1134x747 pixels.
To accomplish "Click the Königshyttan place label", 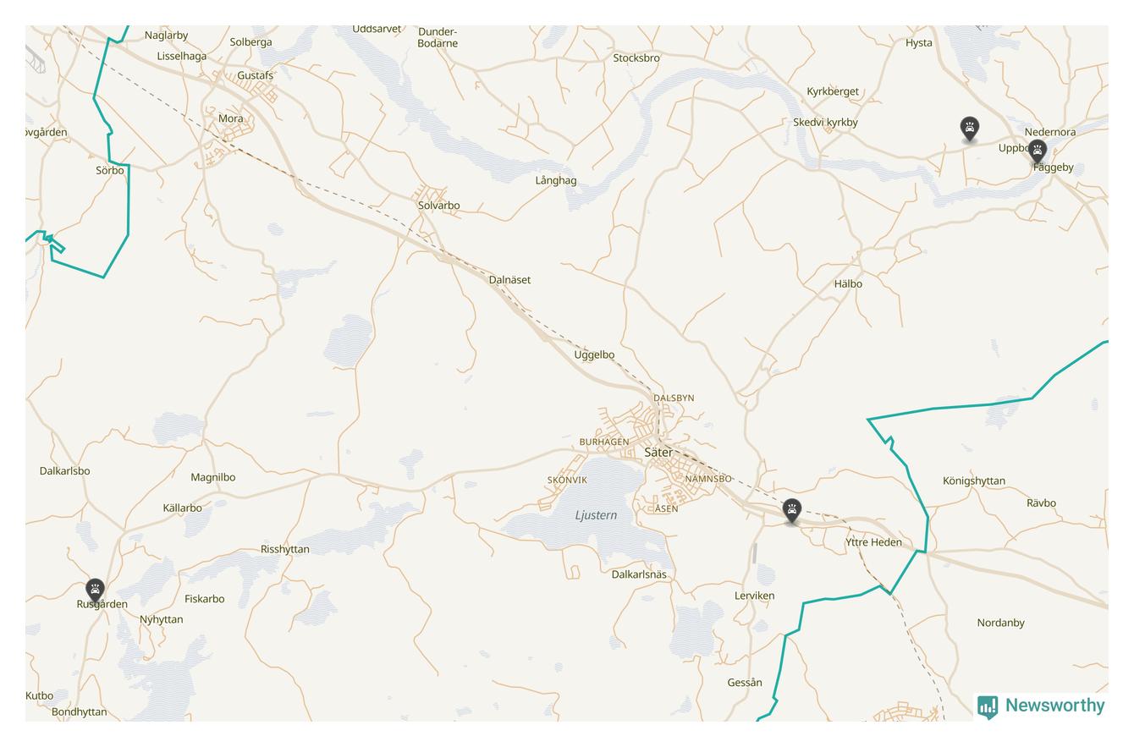I will pos(974,481).
